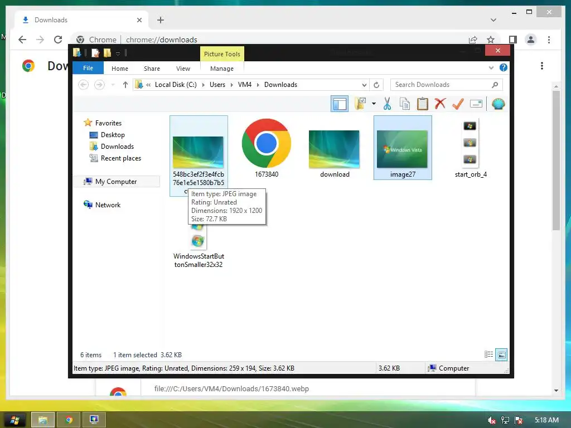This screenshot has height=428, width=571.
Task: Click Local Disk (C:) in address path
Action: pyautogui.click(x=176, y=85)
